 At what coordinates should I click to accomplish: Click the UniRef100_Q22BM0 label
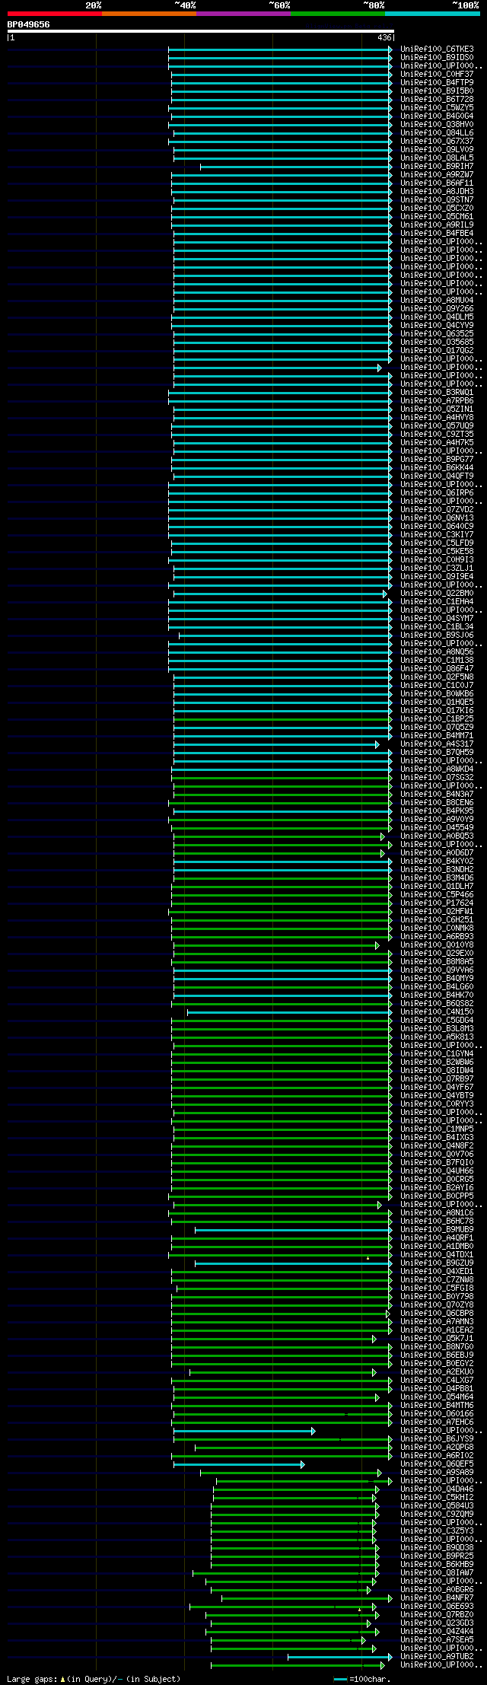tap(437, 594)
